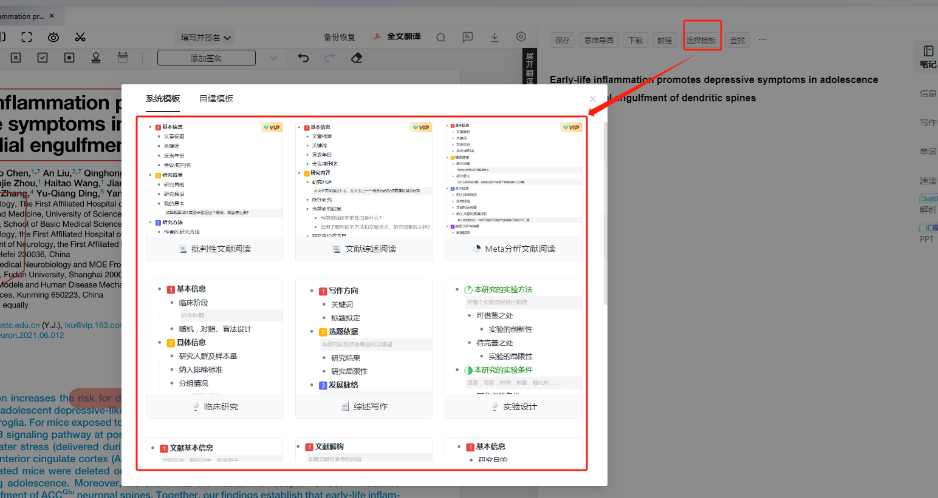Viewport: 938px width, 498px height.
Task: Click the stamp signature icon
Action: (96, 58)
